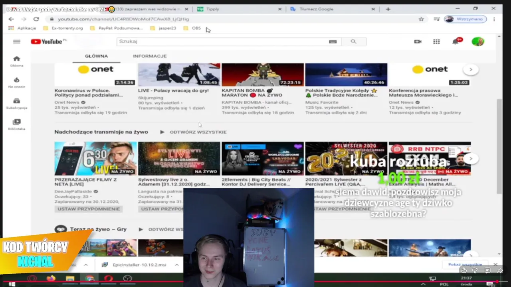Open Firefox from the taskbar
Viewport: 511px width, 287px height.
pos(51,278)
